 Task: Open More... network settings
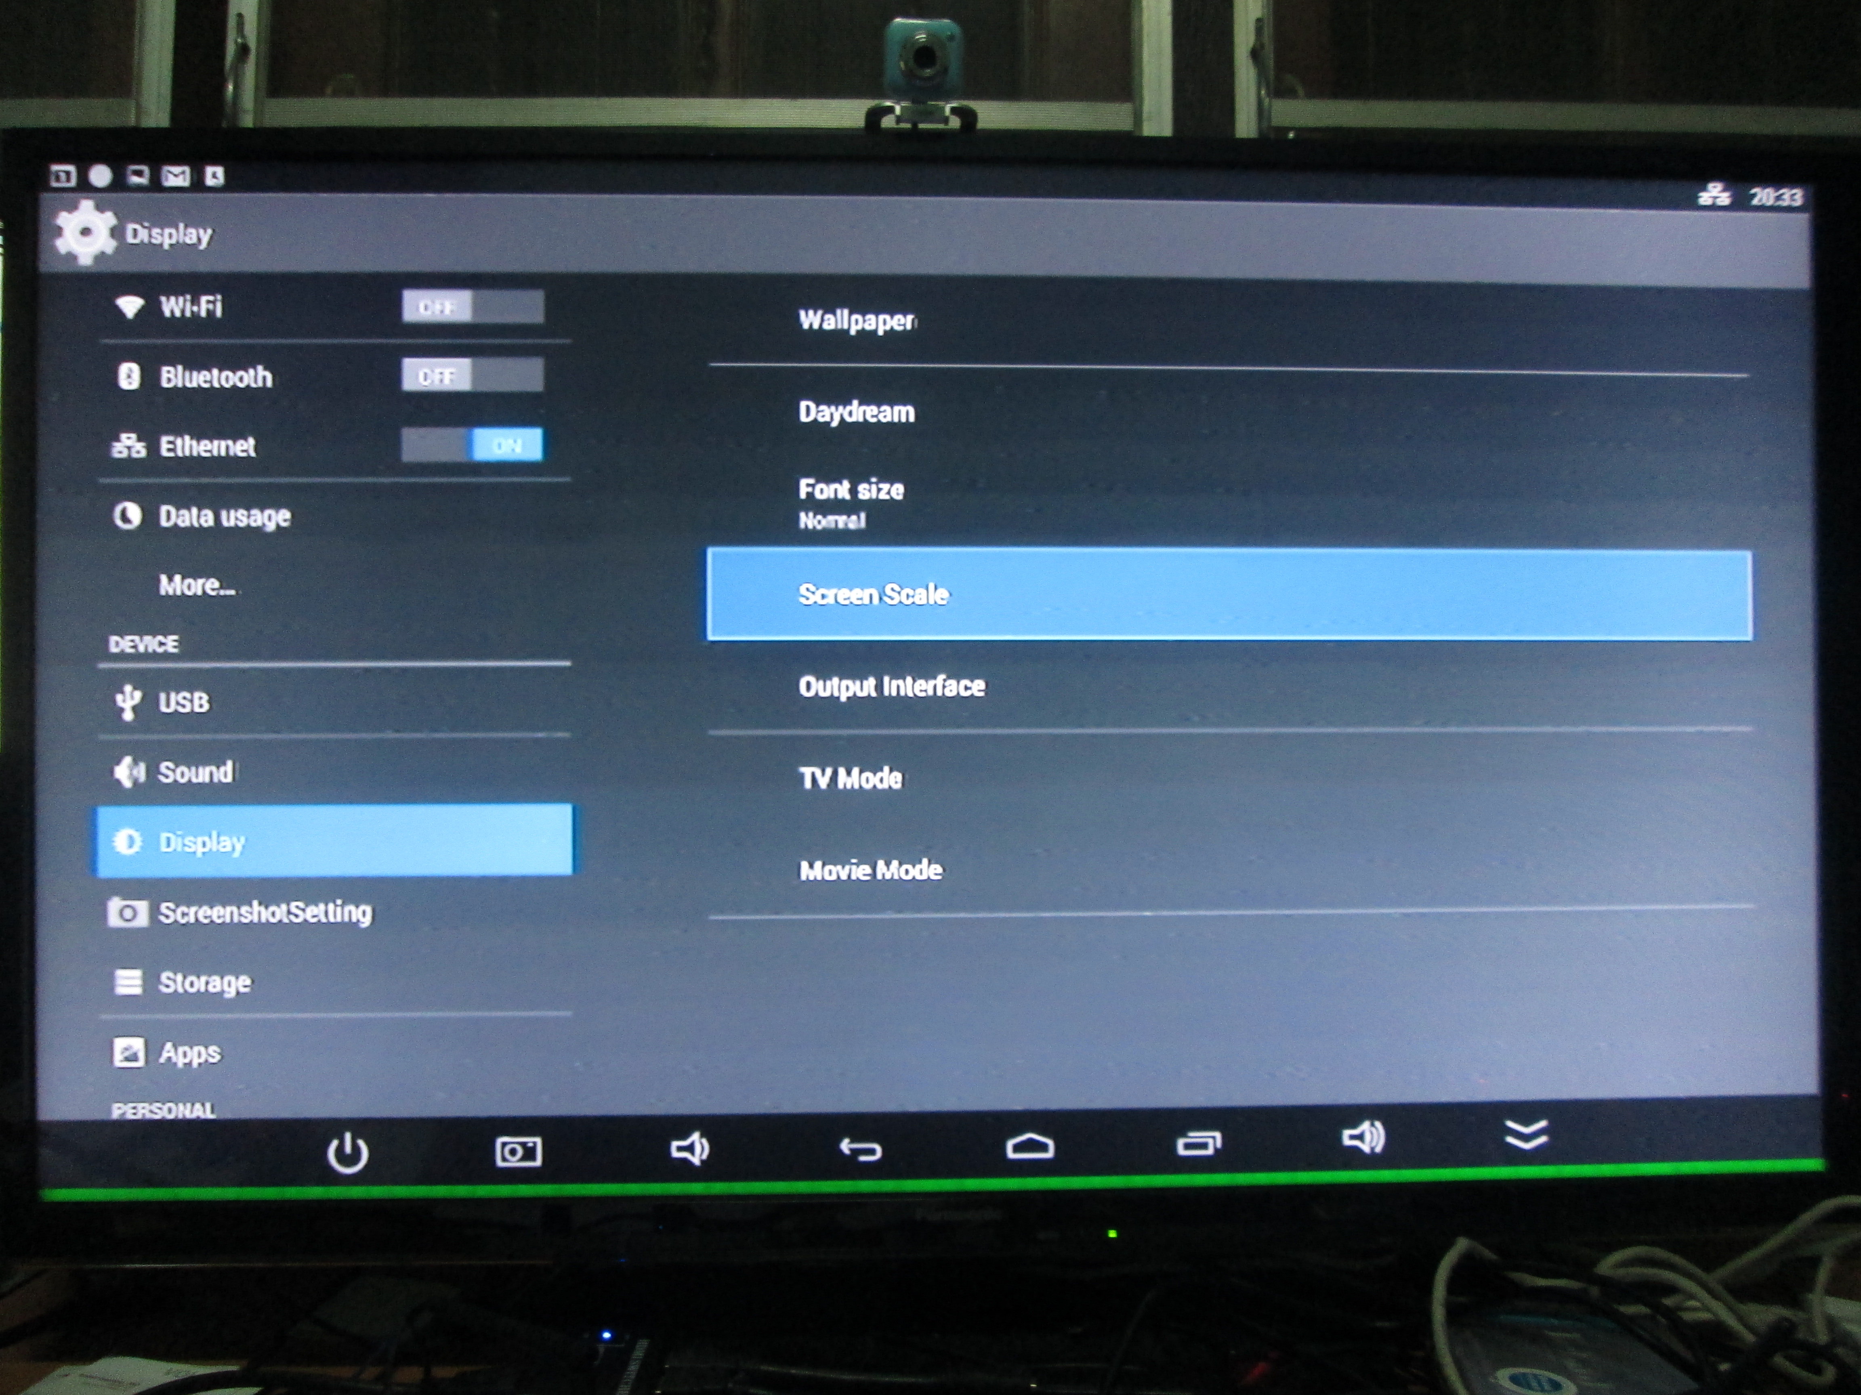[x=334, y=584]
